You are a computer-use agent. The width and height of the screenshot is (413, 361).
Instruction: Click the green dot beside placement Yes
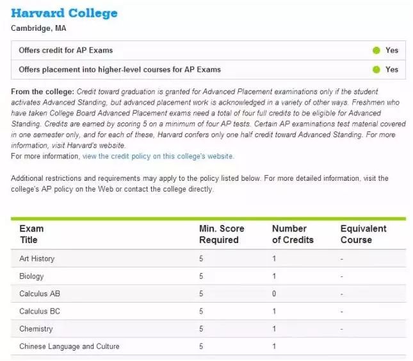377,70
